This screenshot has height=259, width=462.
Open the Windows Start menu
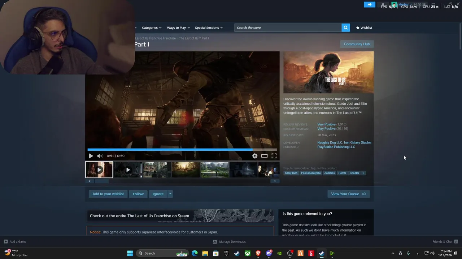tap(130, 253)
